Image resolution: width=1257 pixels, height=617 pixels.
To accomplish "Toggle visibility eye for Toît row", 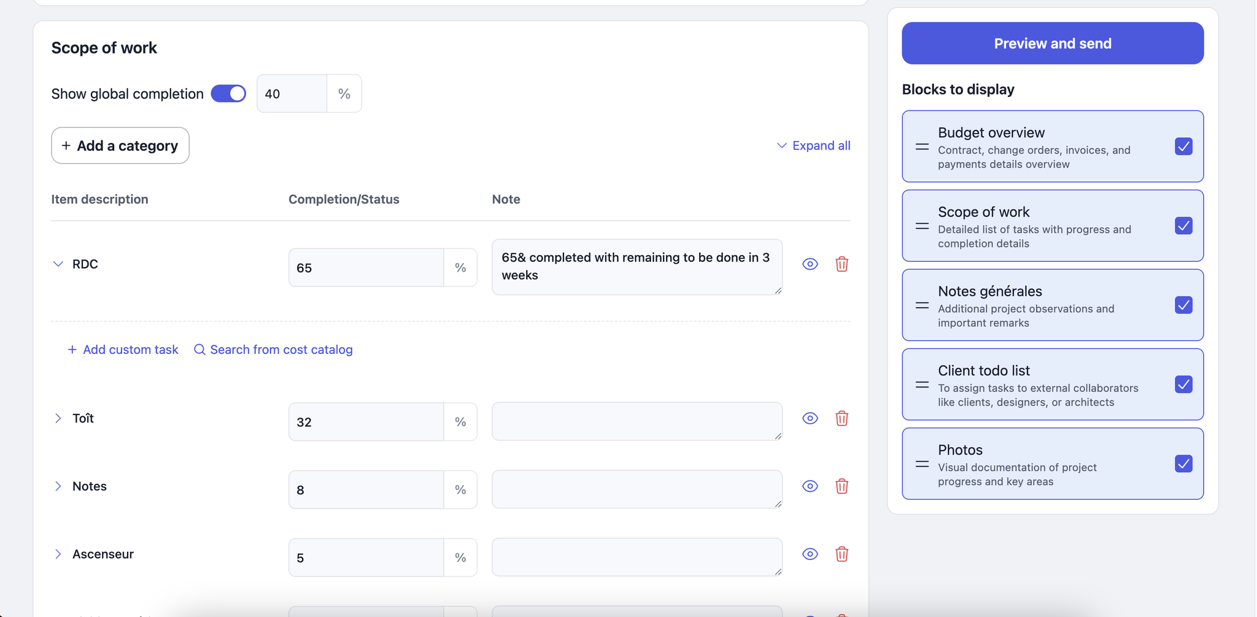I will pos(810,418).
